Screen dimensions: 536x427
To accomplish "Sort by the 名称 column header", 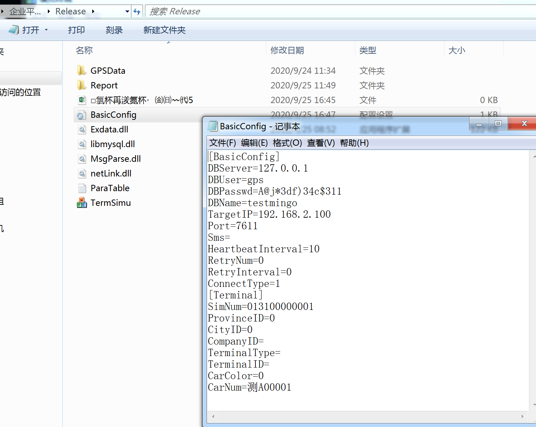I will click(84, 50).
